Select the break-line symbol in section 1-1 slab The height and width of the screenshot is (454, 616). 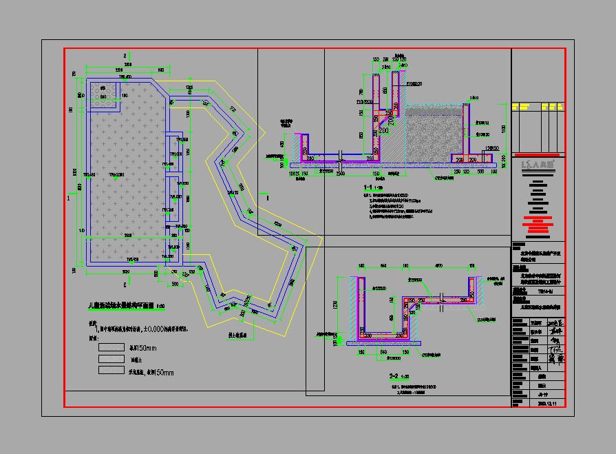click(341, 159)
